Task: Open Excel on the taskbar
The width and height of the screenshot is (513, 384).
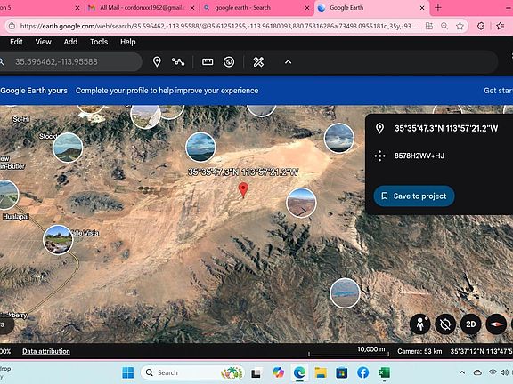Action: coord(384,372)
